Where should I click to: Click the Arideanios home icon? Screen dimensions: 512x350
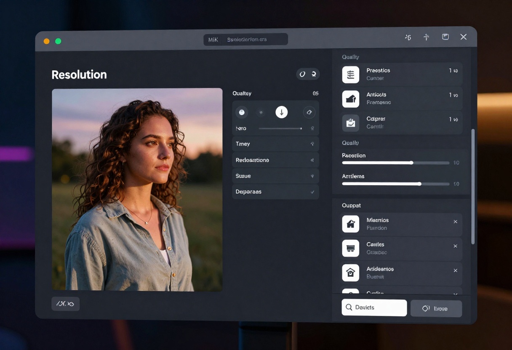[351, 273]
